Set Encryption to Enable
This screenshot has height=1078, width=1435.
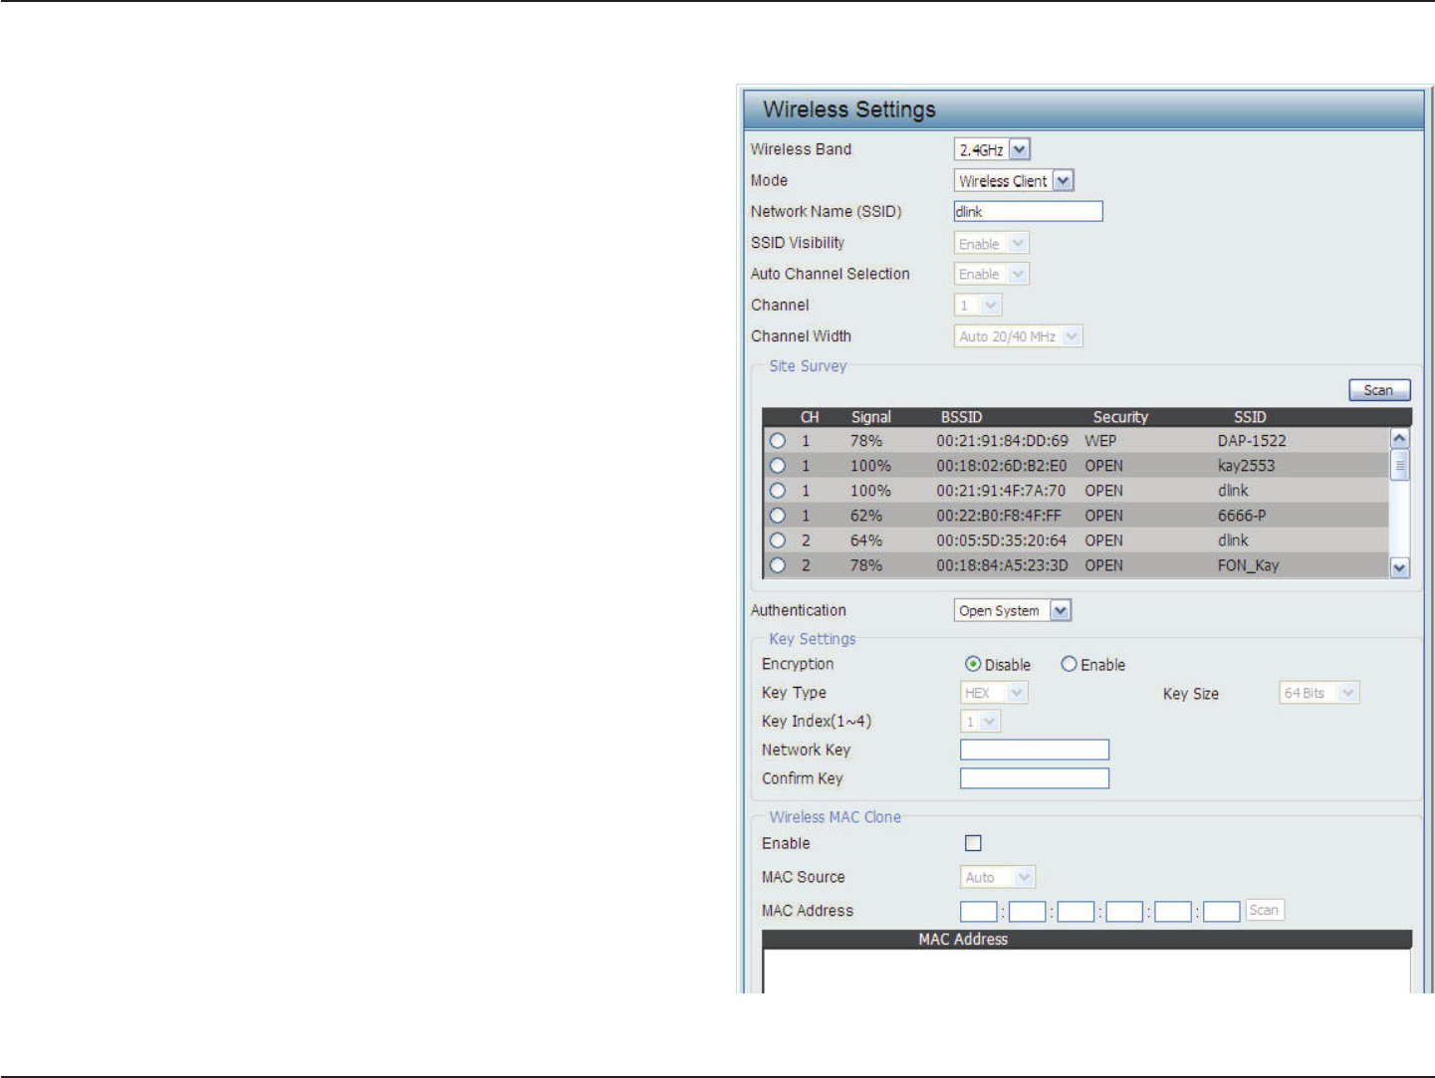tap(1069, 664)
